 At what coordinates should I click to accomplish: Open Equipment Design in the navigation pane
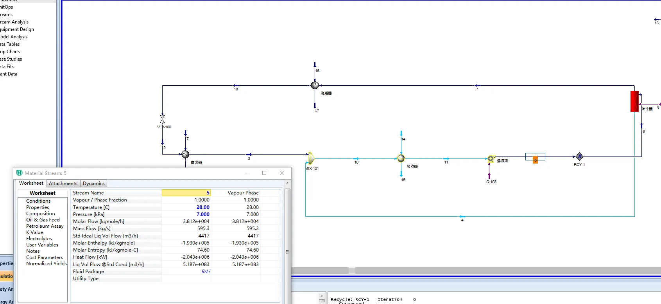click(17, 29)
